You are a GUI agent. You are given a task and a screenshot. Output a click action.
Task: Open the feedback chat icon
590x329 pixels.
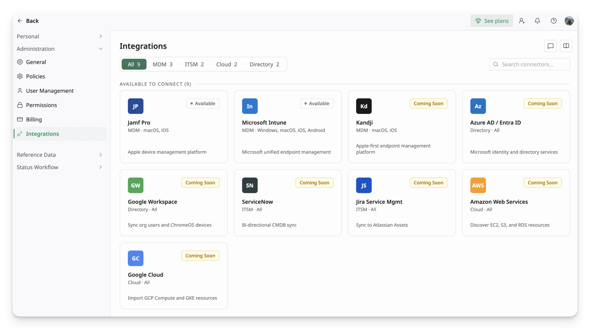click(551, 46)
